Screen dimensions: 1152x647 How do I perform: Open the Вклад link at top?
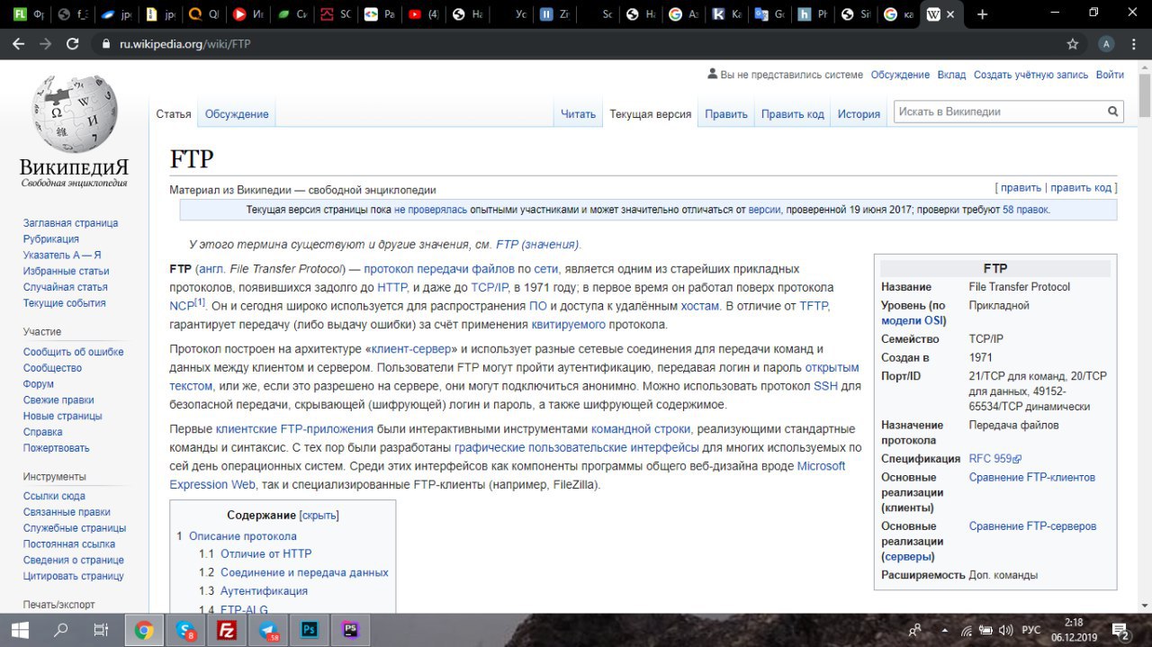coord(951,75)
